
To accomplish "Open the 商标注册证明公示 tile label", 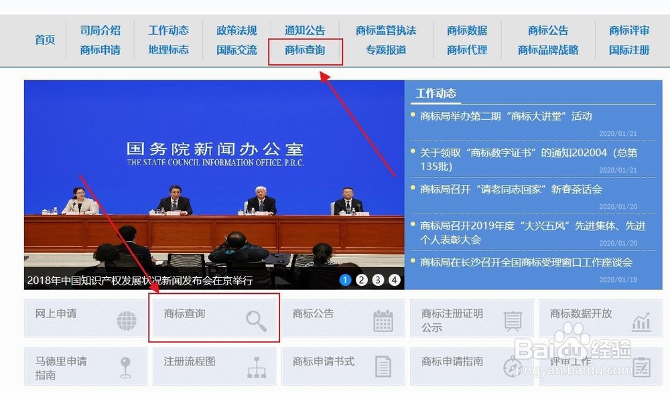I will [452, 321].
